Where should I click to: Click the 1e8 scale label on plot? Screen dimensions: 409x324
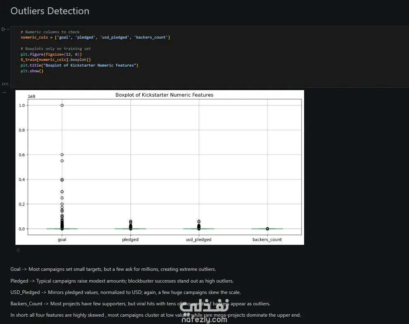pos(32,96)
